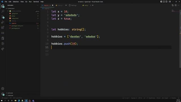Toggle the secondary side bar layout icon

pyautogui.click(x=166, y=2)
